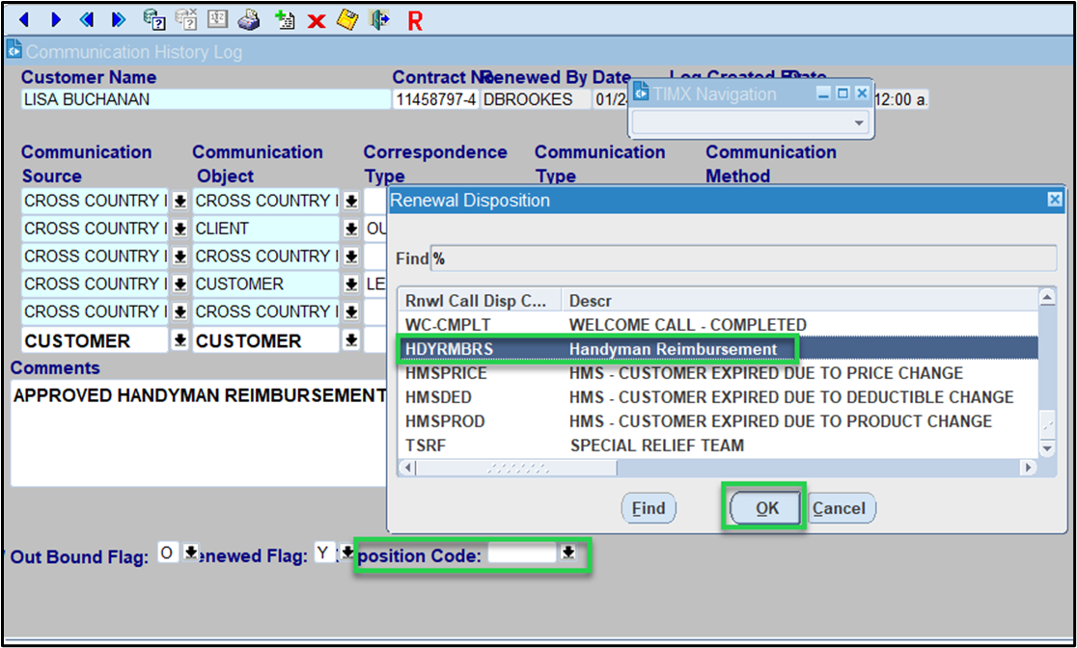Open the Disposition Code dropdown arrow
Viewport: 1077px width, 648px height.
pos(568,553)
